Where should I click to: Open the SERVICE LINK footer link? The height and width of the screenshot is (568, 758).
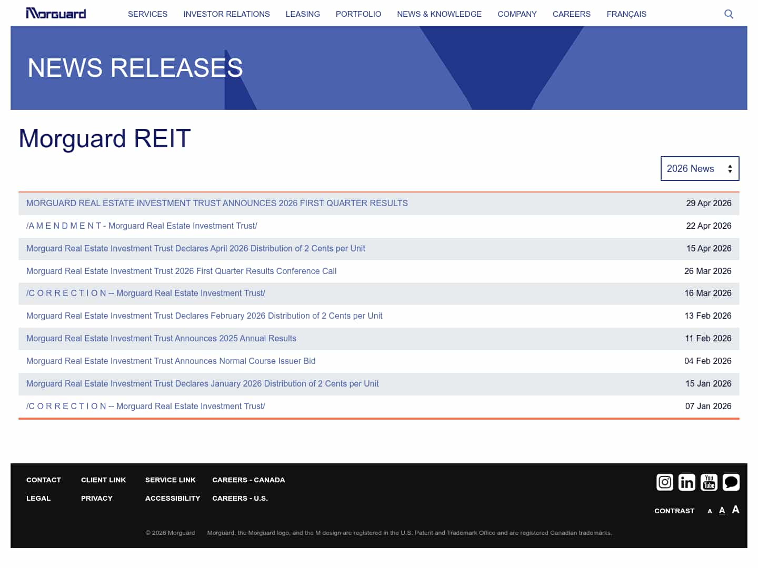point(171,480)
